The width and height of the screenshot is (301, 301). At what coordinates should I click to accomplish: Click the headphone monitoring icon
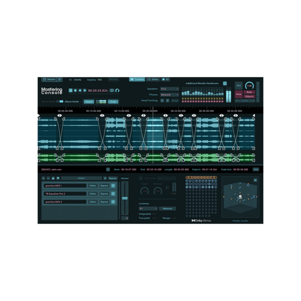[x=117, y=90]
